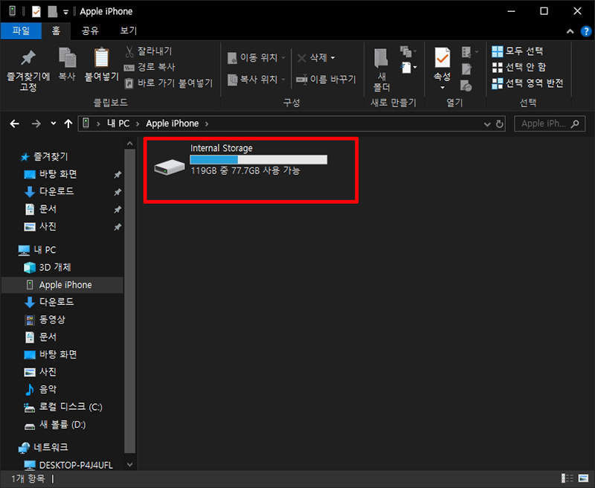Collapse the ribbon with the chevron

(570, 31)
